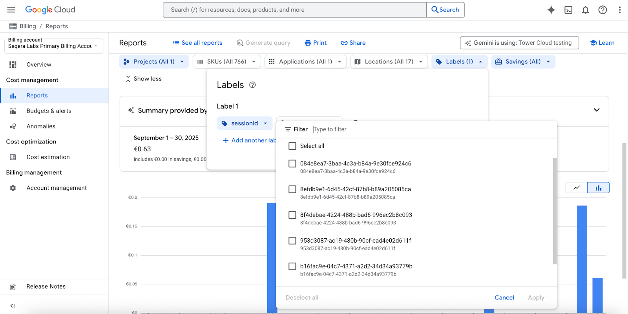Screen dimensions: 628x314
Task: Open the SKUs (All 766) filter dropdown
Action: click(227, 62)
